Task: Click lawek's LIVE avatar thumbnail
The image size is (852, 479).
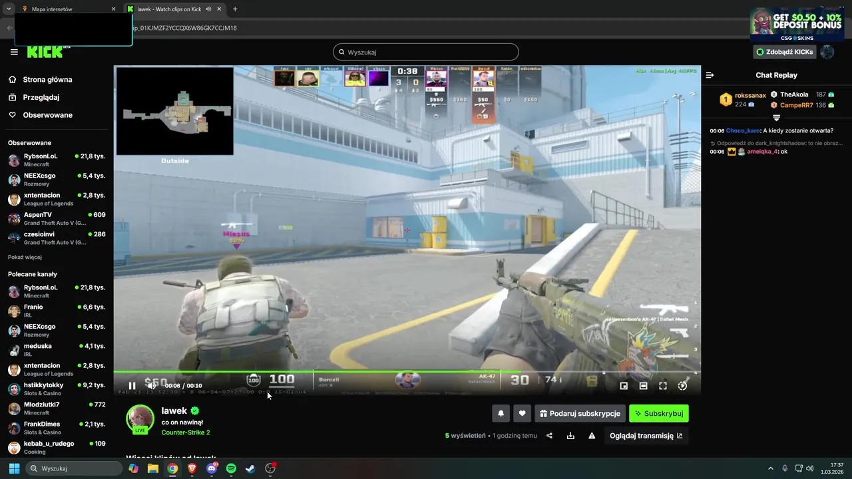Action: 140,419
